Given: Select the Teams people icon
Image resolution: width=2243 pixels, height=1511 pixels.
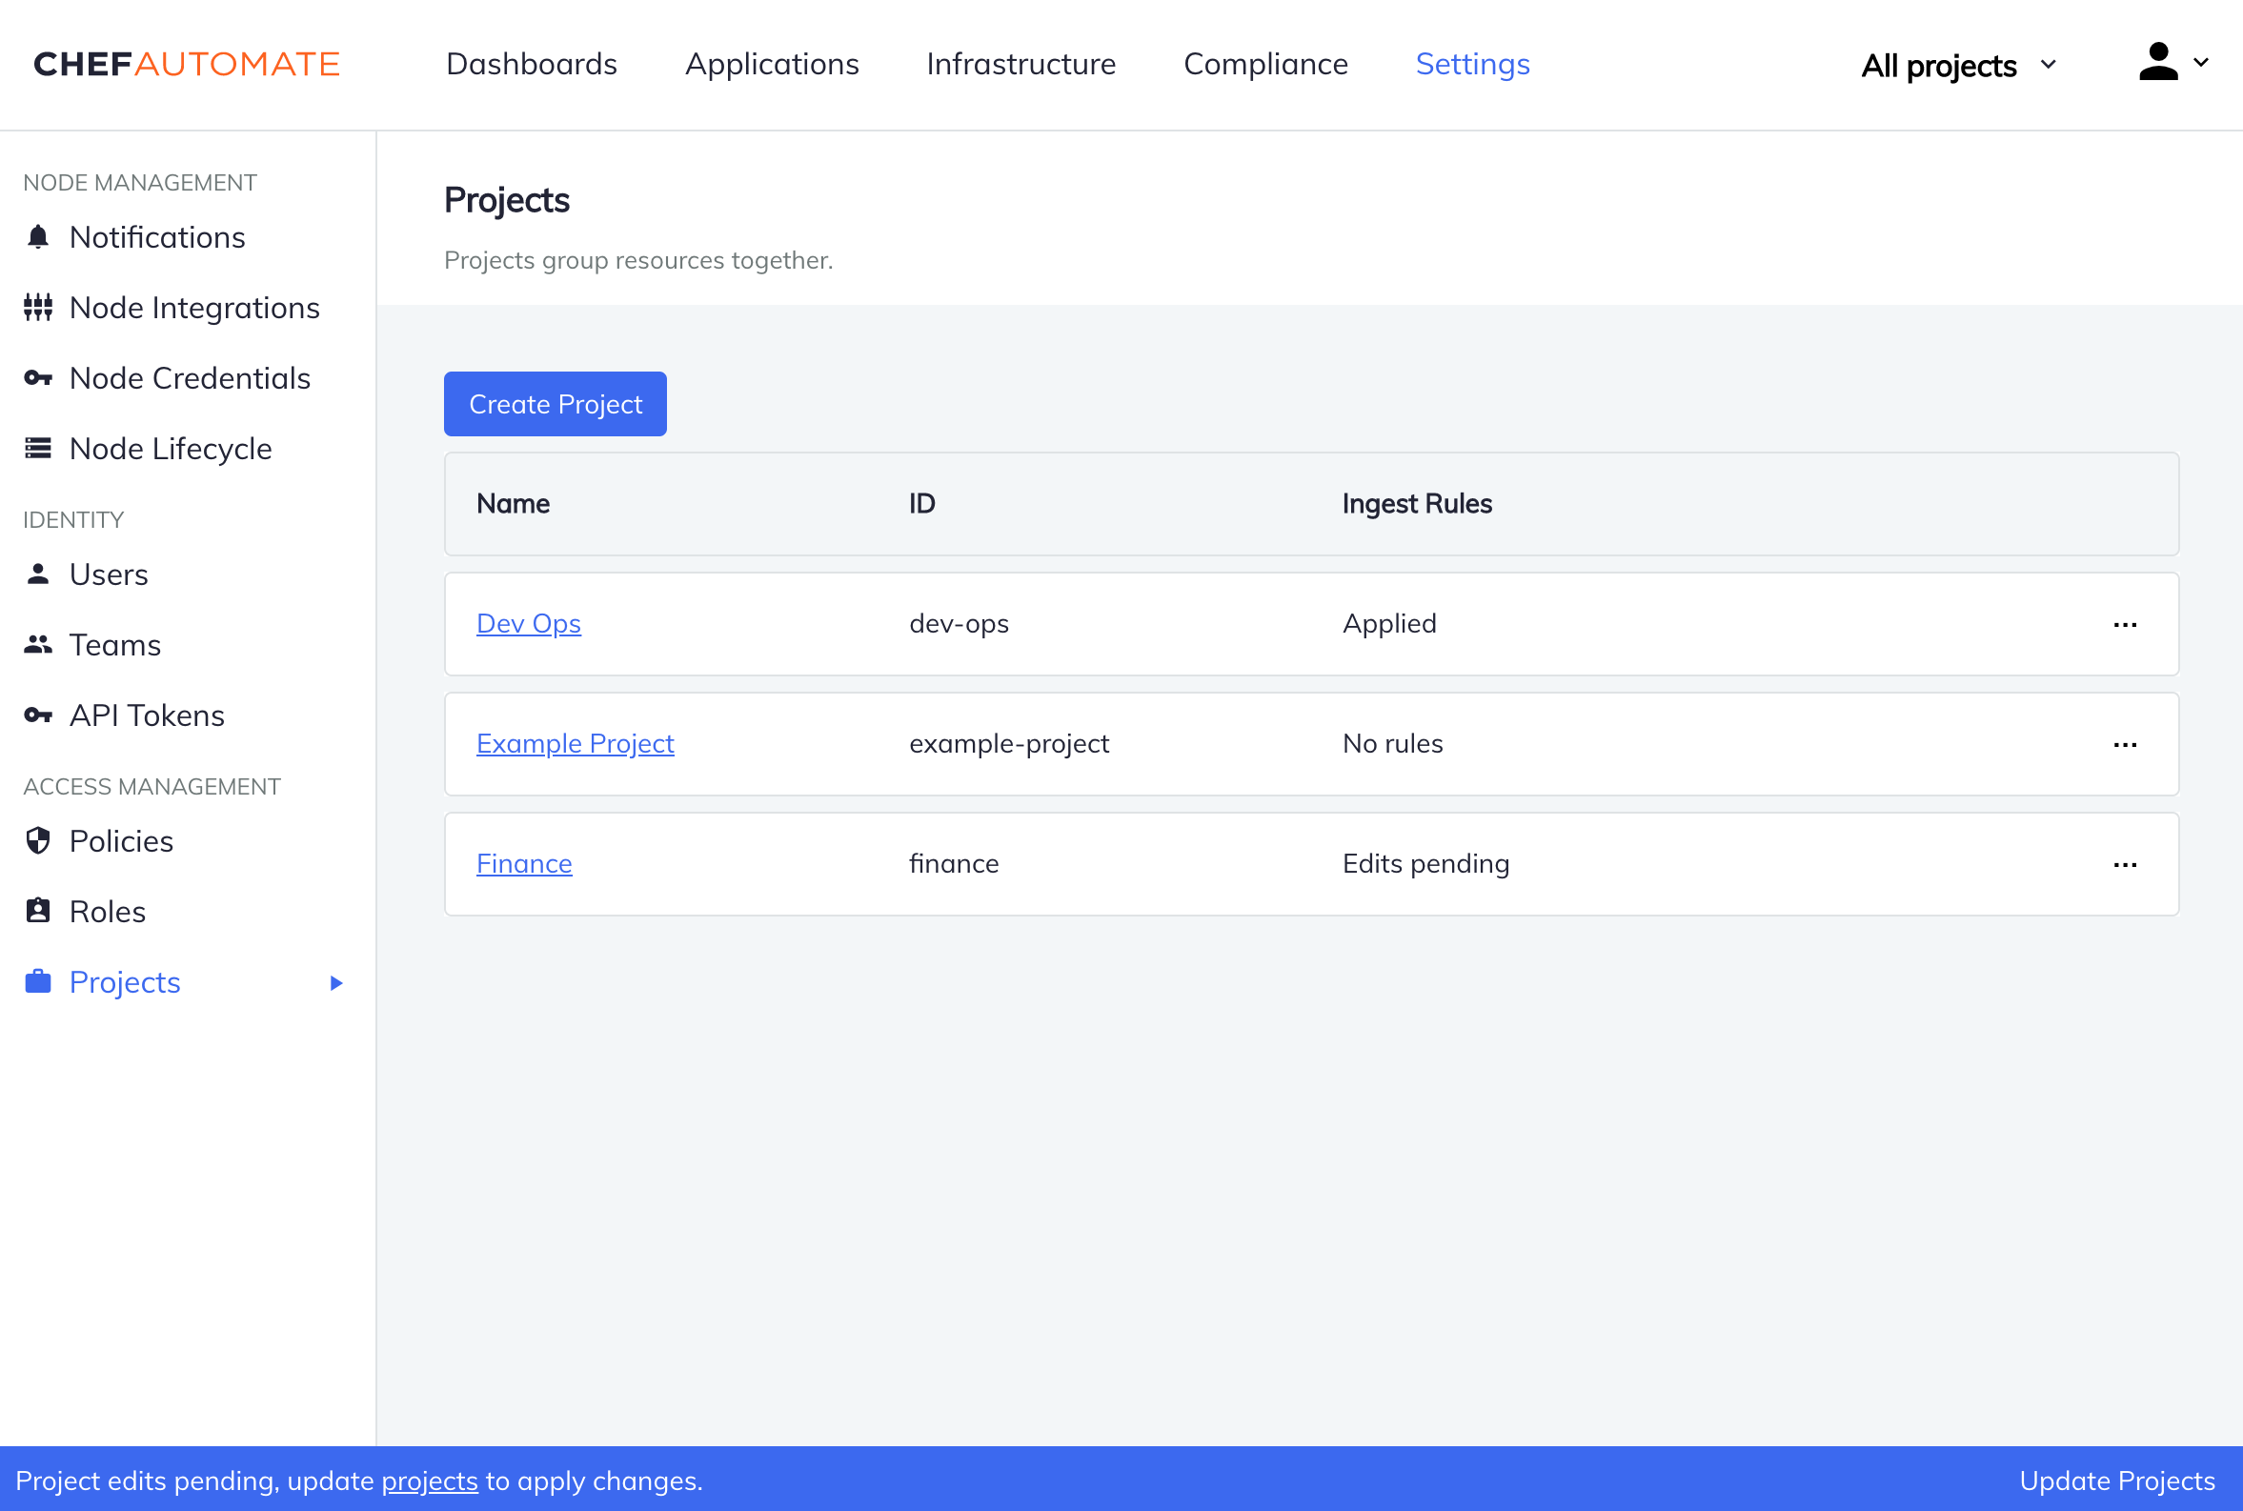Looking at the screenshot, I should (37, 644).
